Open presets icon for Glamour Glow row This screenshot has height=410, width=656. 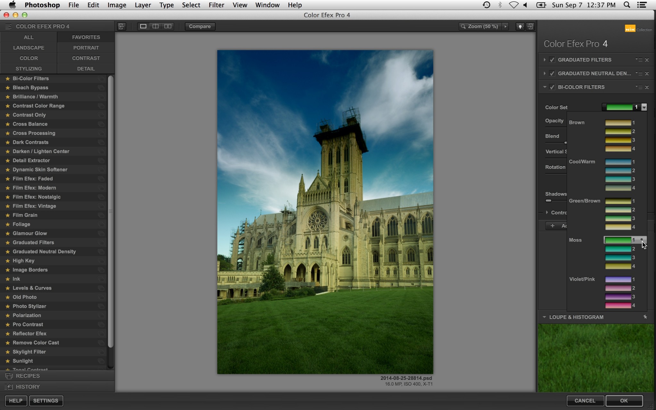pyautogui.click(x=101, y=234)
